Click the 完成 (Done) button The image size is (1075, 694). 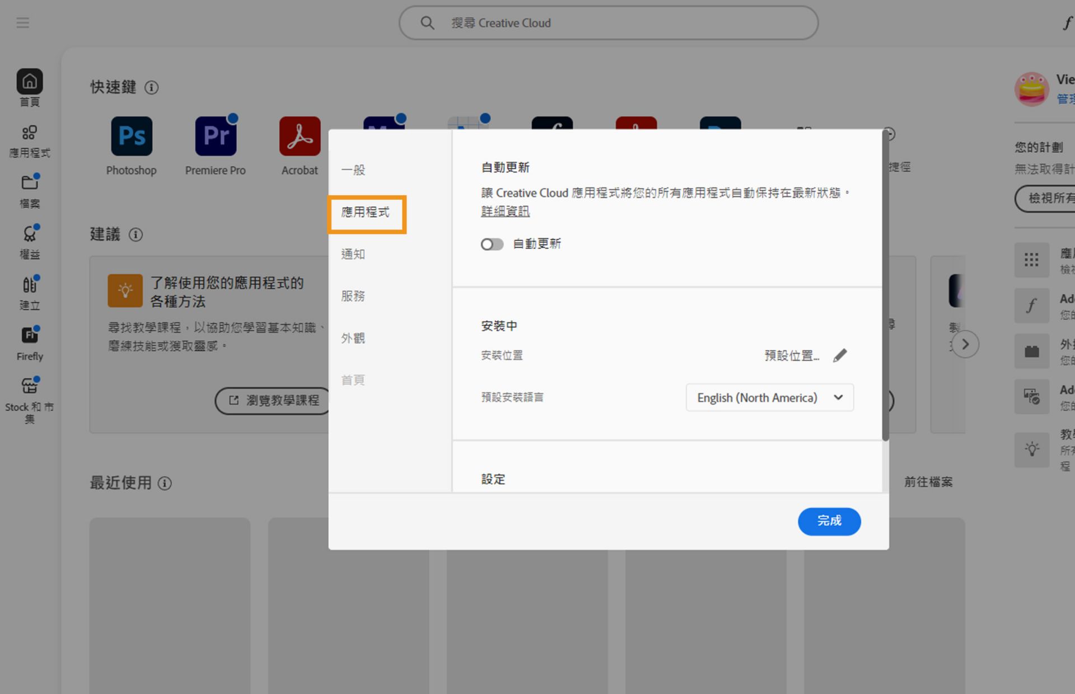(x=829, y=521)
